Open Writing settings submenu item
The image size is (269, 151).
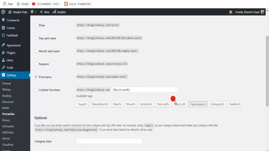[x=6, y=89]
